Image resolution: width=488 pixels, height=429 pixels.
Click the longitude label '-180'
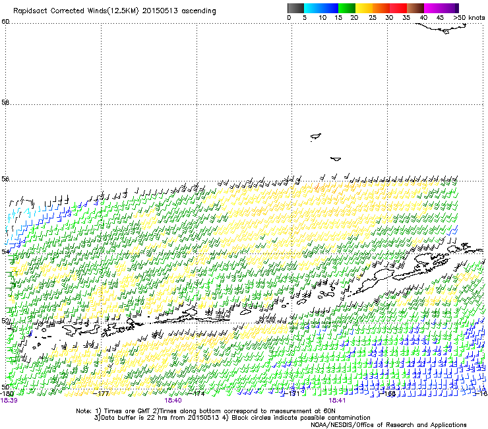tap(7, 394)
